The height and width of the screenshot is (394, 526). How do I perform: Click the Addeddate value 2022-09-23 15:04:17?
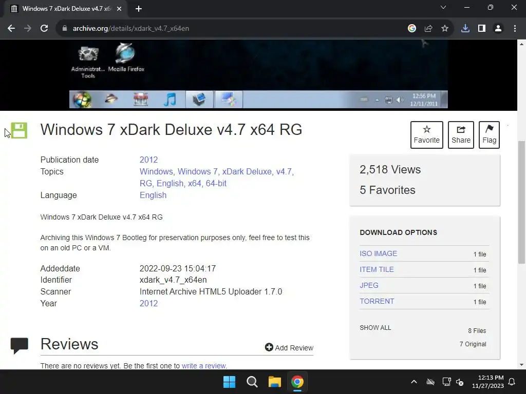(x=178, y=268)
